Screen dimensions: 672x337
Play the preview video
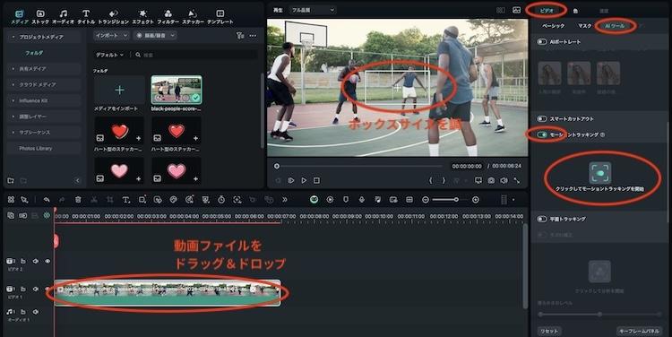(304, 180)
